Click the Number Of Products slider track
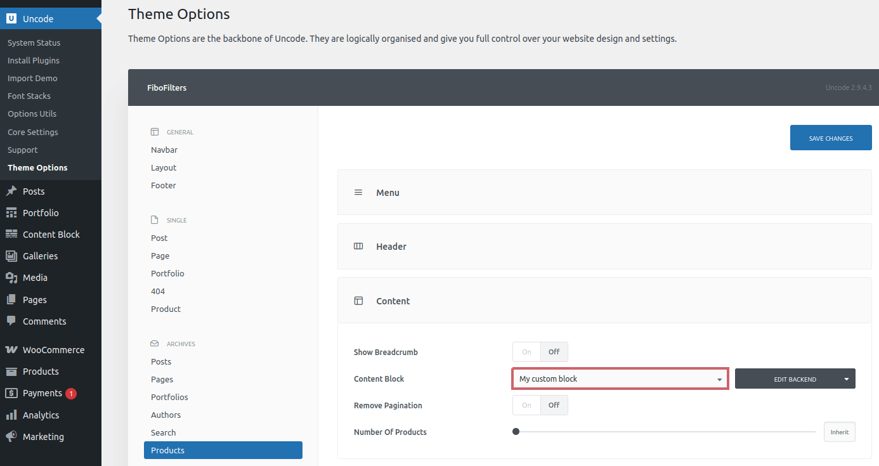The height and width of the screenshot is (466, 879). pyautogui.click(x=664, y=432)
